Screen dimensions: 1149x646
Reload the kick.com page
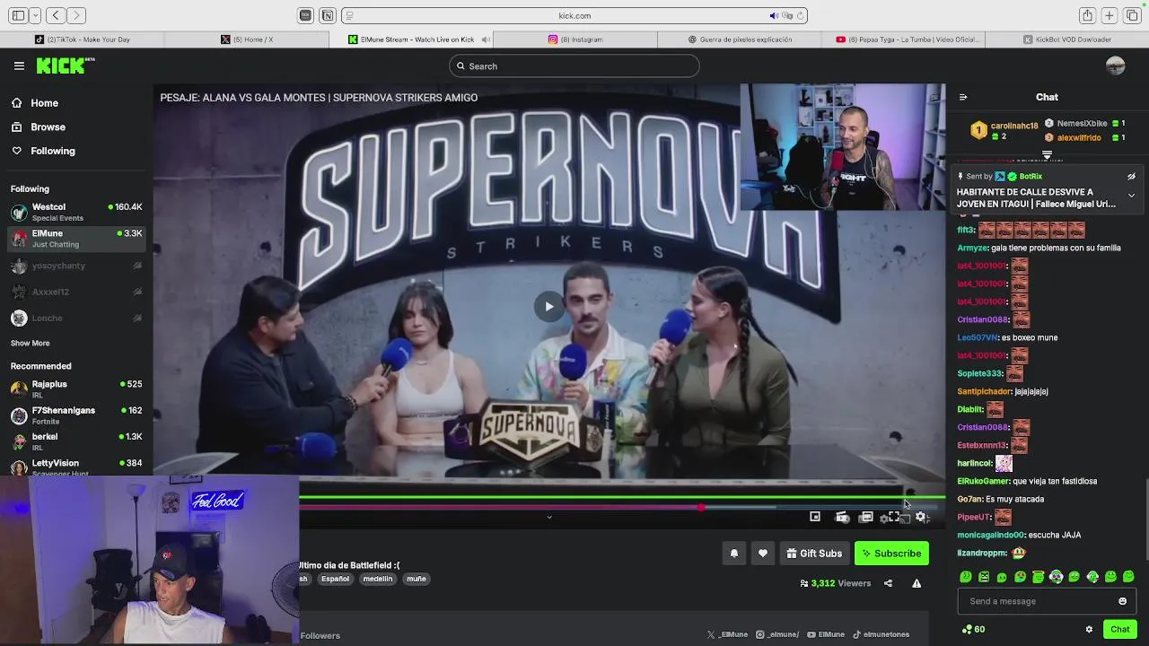800,15
